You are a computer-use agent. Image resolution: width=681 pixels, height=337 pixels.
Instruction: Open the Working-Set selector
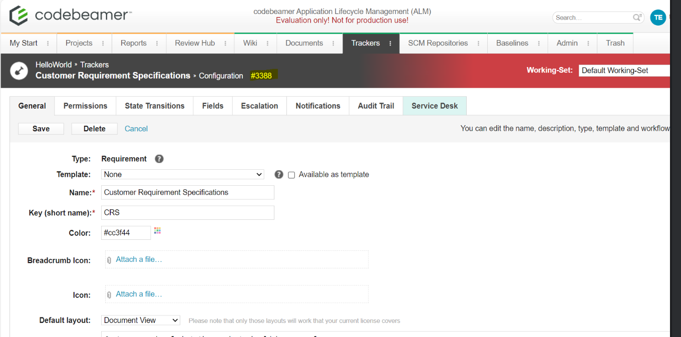[624, 71]
